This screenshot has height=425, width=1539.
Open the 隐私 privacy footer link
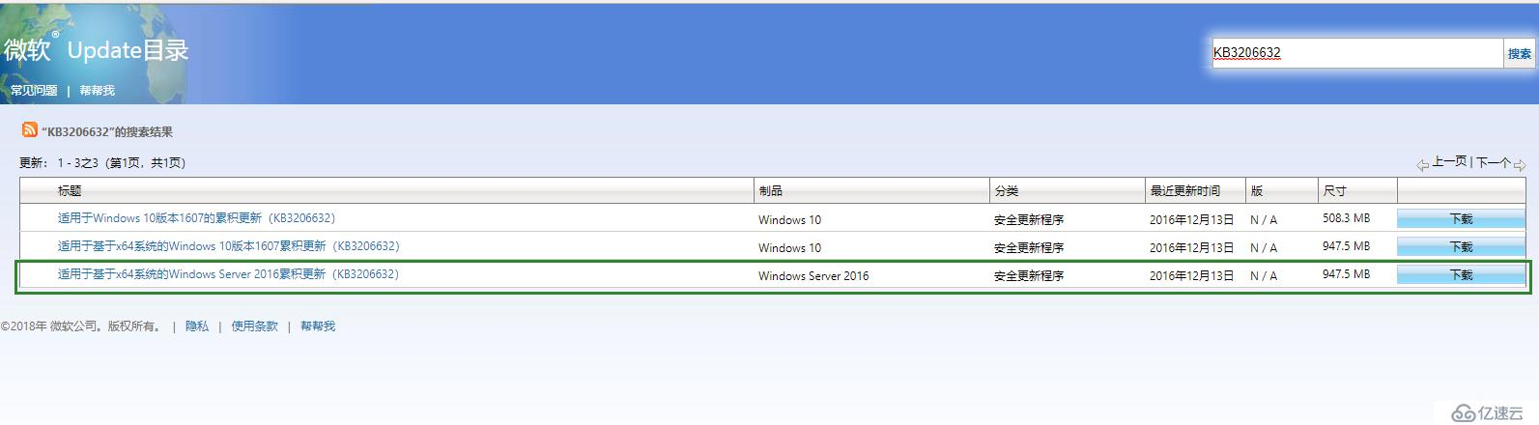(197, 326)
